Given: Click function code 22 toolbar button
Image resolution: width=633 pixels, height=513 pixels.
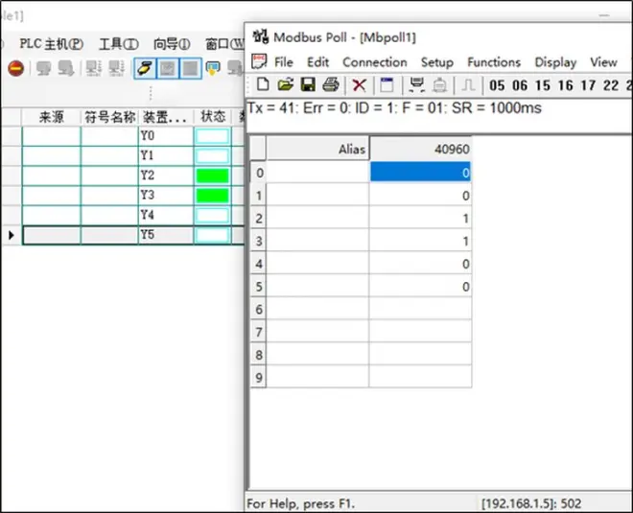Looking at the screenshot, I should tap(611, 85).
